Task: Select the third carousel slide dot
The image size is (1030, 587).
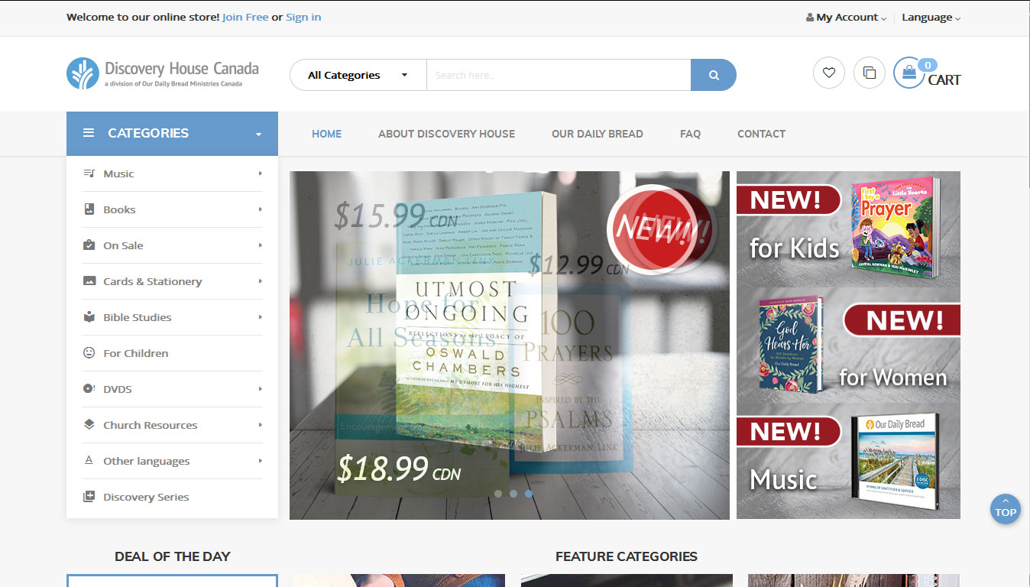Action: point(529,494)
